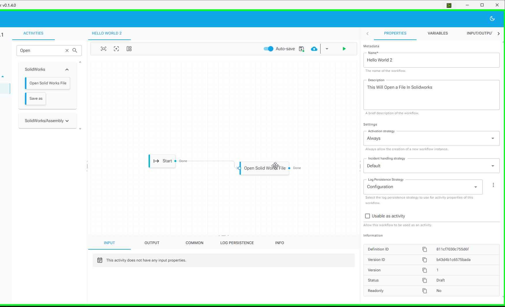Click the cloud publish icon
The image size is (505, 307).
[314, 49]
